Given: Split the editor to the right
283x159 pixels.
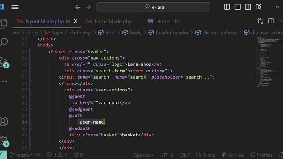Looking at the screenshot, I should pyautogui.click(x=271, y=21).
